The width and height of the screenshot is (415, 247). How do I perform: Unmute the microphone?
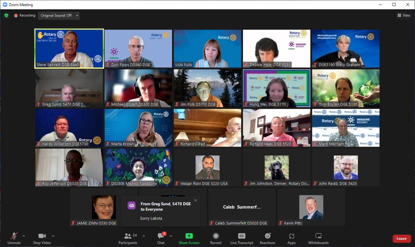pos(14,238)
